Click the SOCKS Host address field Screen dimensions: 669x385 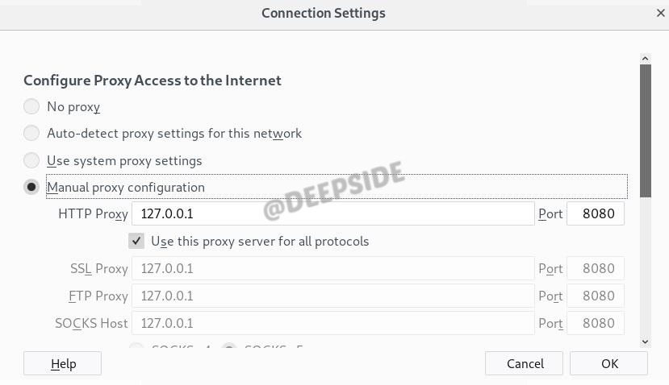click(x=332, y=323)
